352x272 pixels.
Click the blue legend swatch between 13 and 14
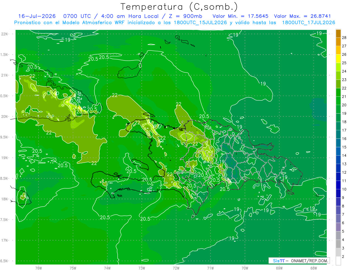coord(338,160)
